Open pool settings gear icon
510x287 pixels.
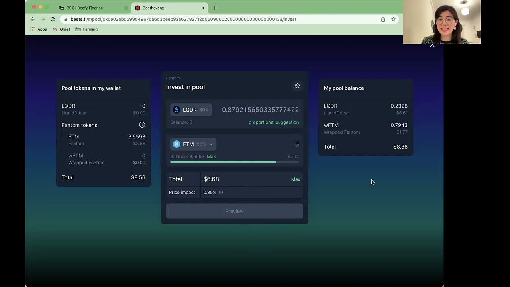(x=297, y=86)
